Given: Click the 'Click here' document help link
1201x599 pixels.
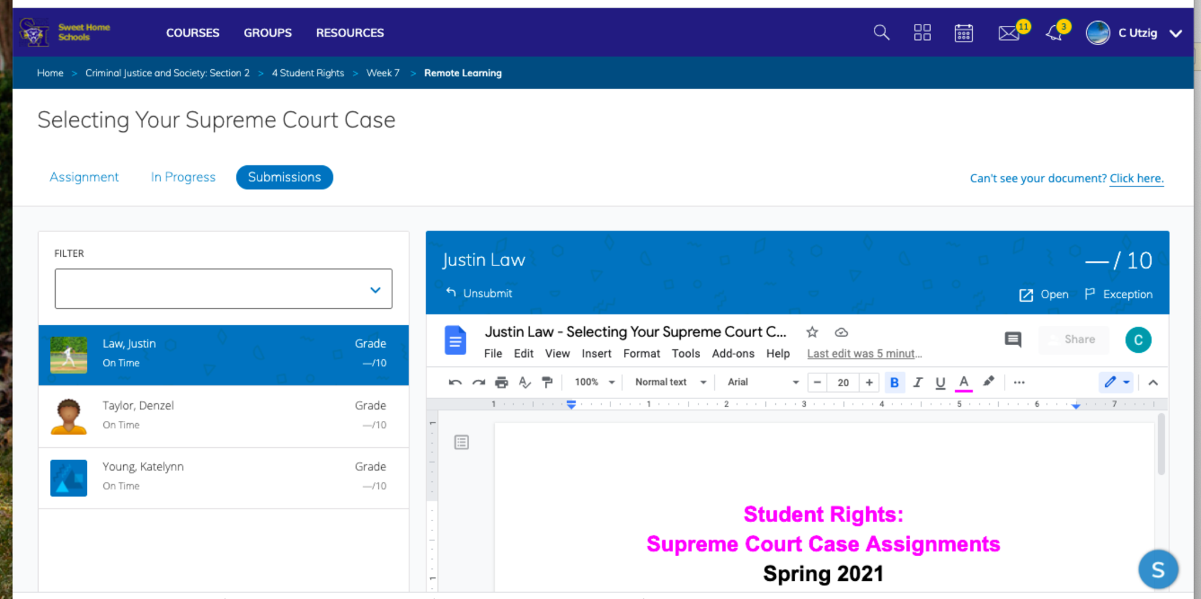Looking at the screenshot, I should tap(1136, 178).
